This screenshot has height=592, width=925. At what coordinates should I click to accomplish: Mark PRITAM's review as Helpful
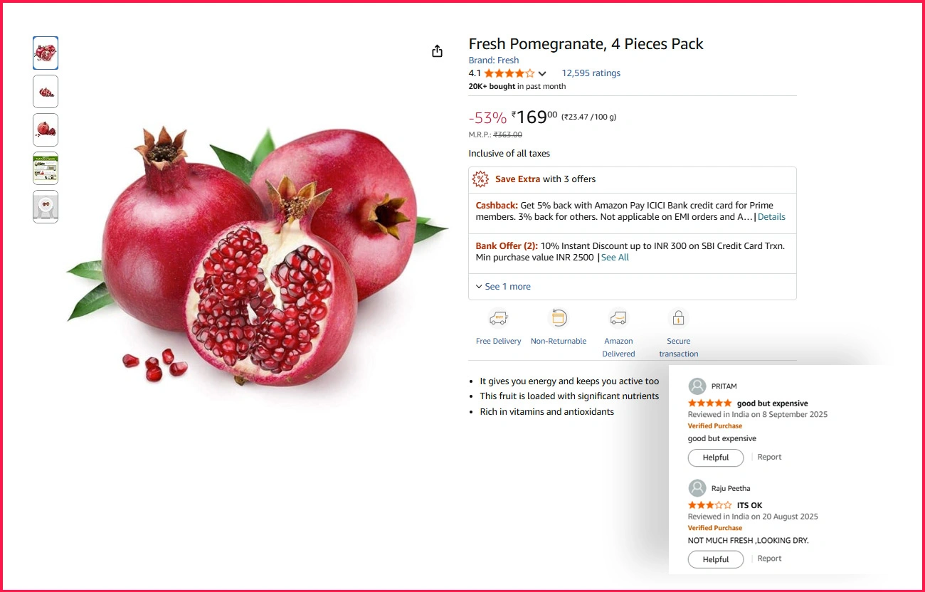click(x=716, y=458)
